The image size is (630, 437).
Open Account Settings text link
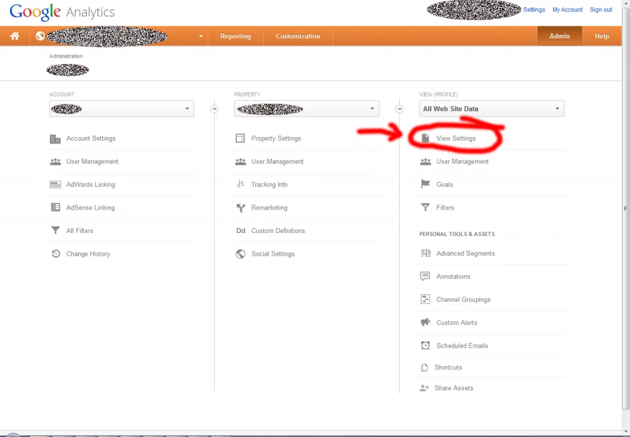coord(91,138)
